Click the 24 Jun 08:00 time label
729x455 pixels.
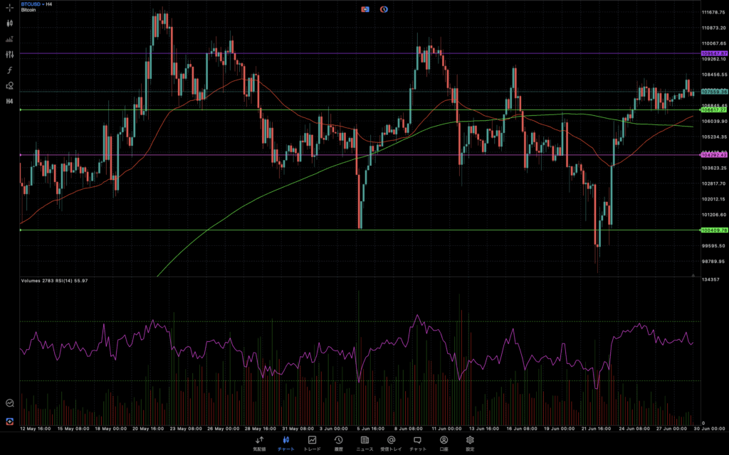(x=634, y=429)
